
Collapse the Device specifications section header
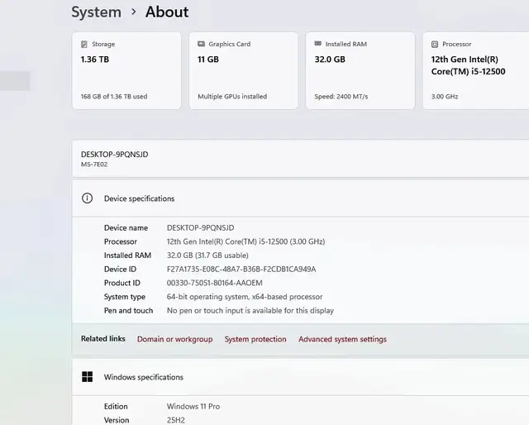tap(301, 198)
